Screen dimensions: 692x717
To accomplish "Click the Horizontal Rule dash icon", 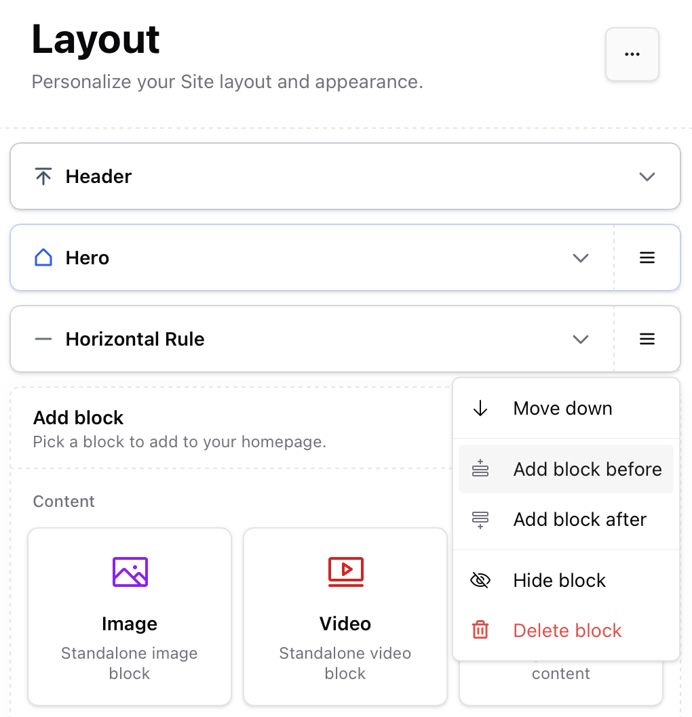I will point(43,339).
